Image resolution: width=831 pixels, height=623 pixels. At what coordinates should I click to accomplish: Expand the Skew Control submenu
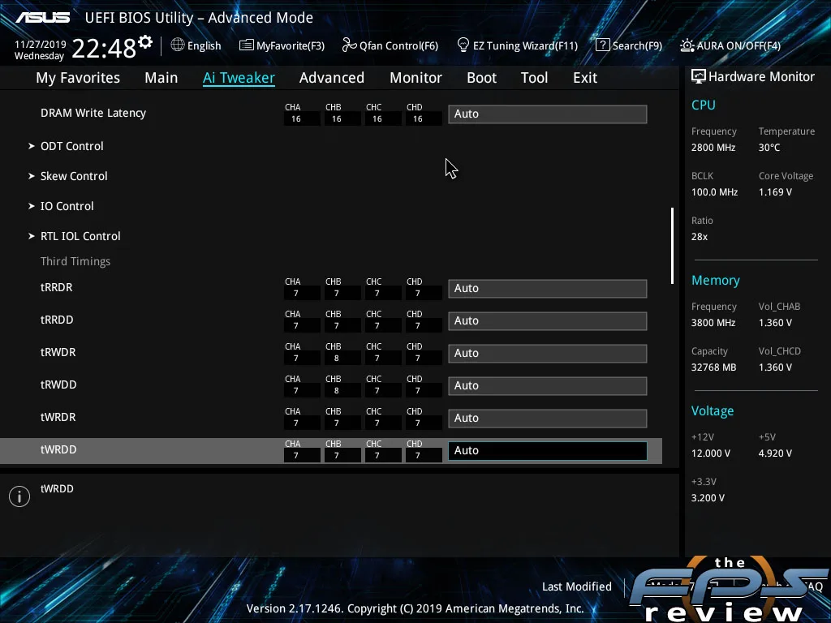coord(74,176)
